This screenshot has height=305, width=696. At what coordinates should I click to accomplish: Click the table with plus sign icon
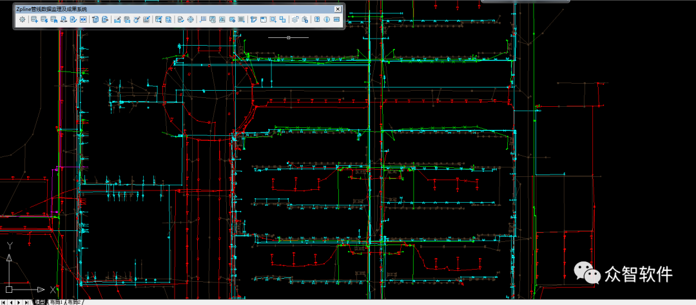(34, 19)
